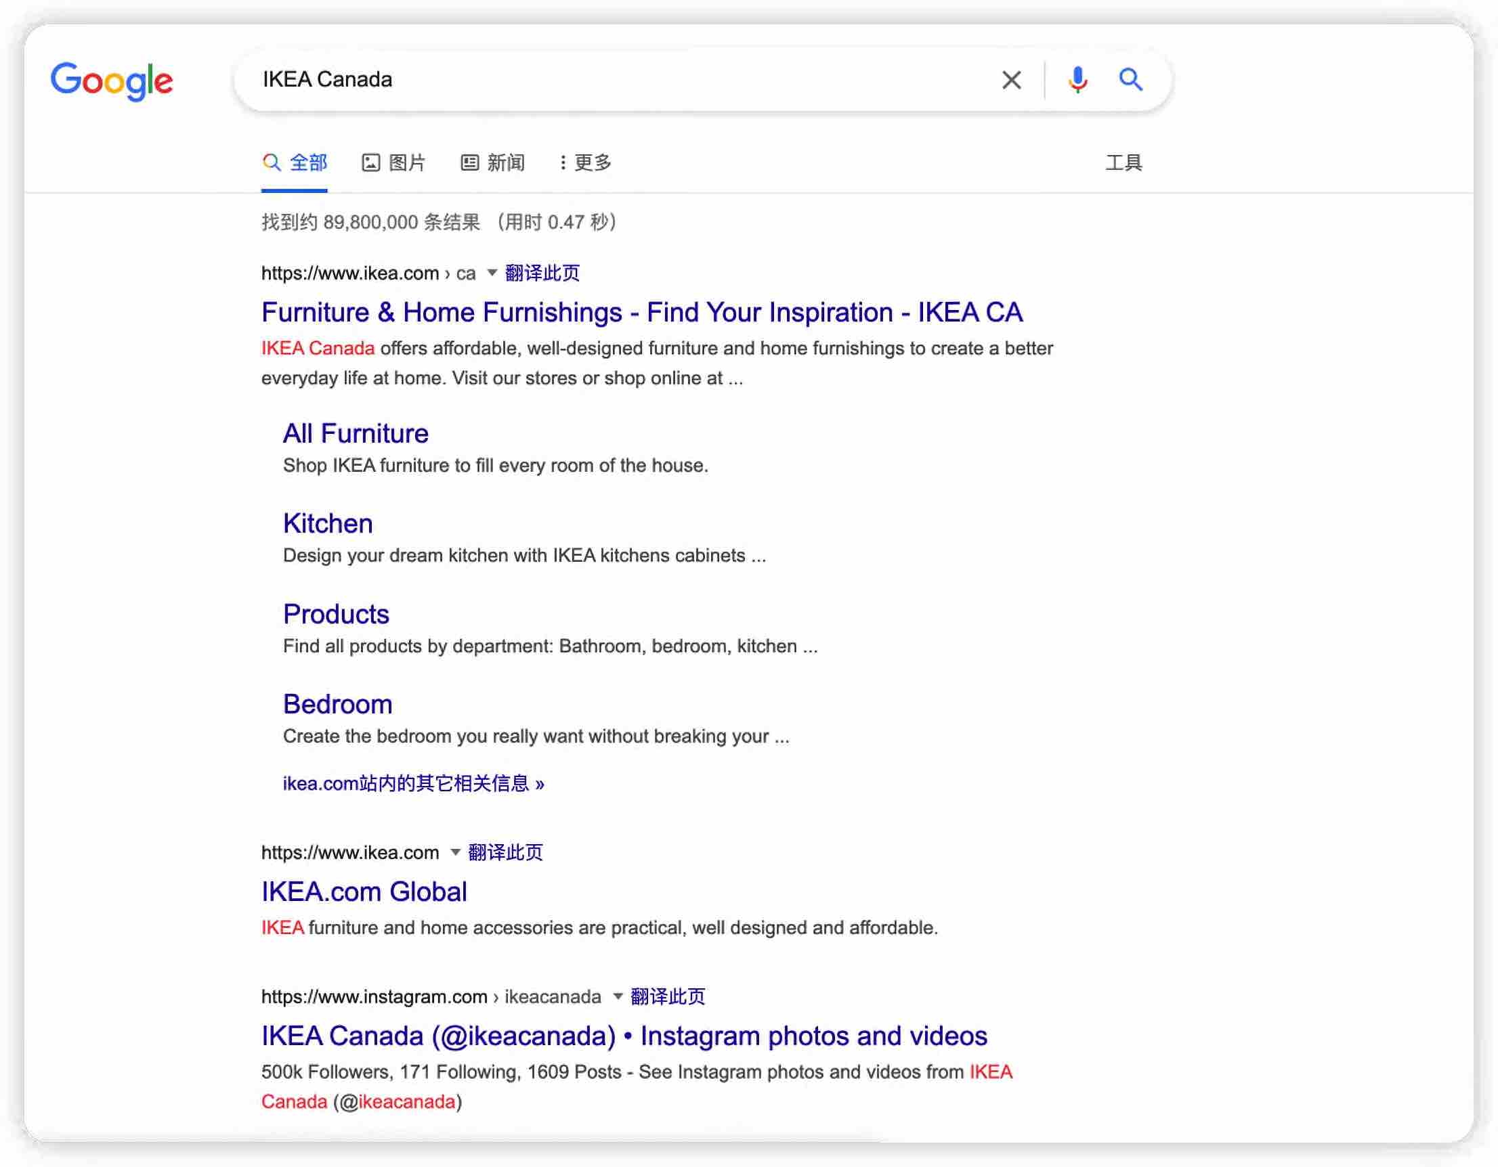The image size is (1498, 1167).
Task: Click the Google logo
Action: click(112, 81)
